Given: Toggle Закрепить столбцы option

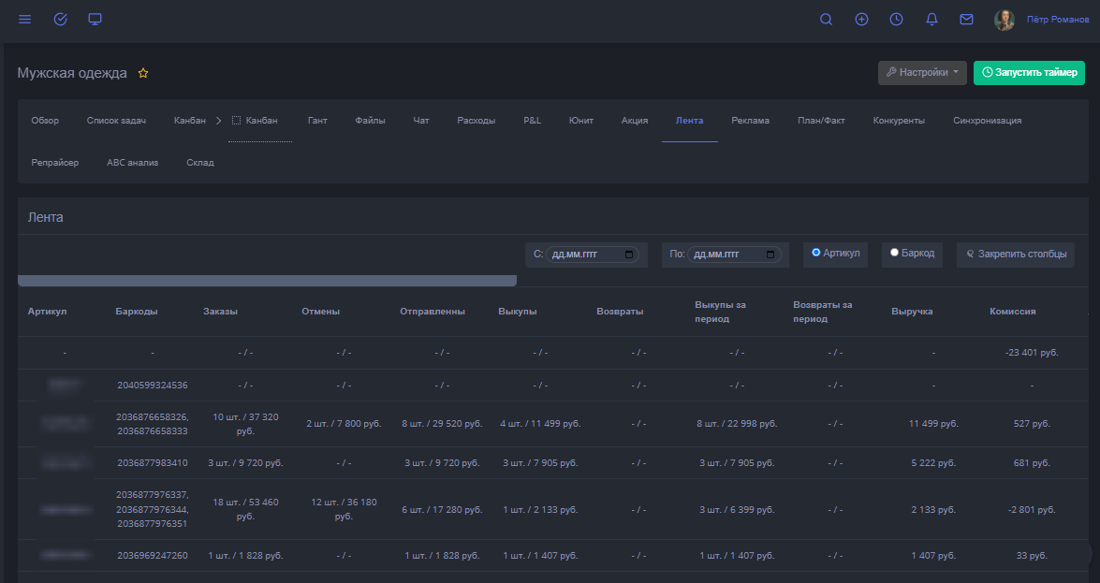Looking at the screenshot, I should pos(1015,254).
